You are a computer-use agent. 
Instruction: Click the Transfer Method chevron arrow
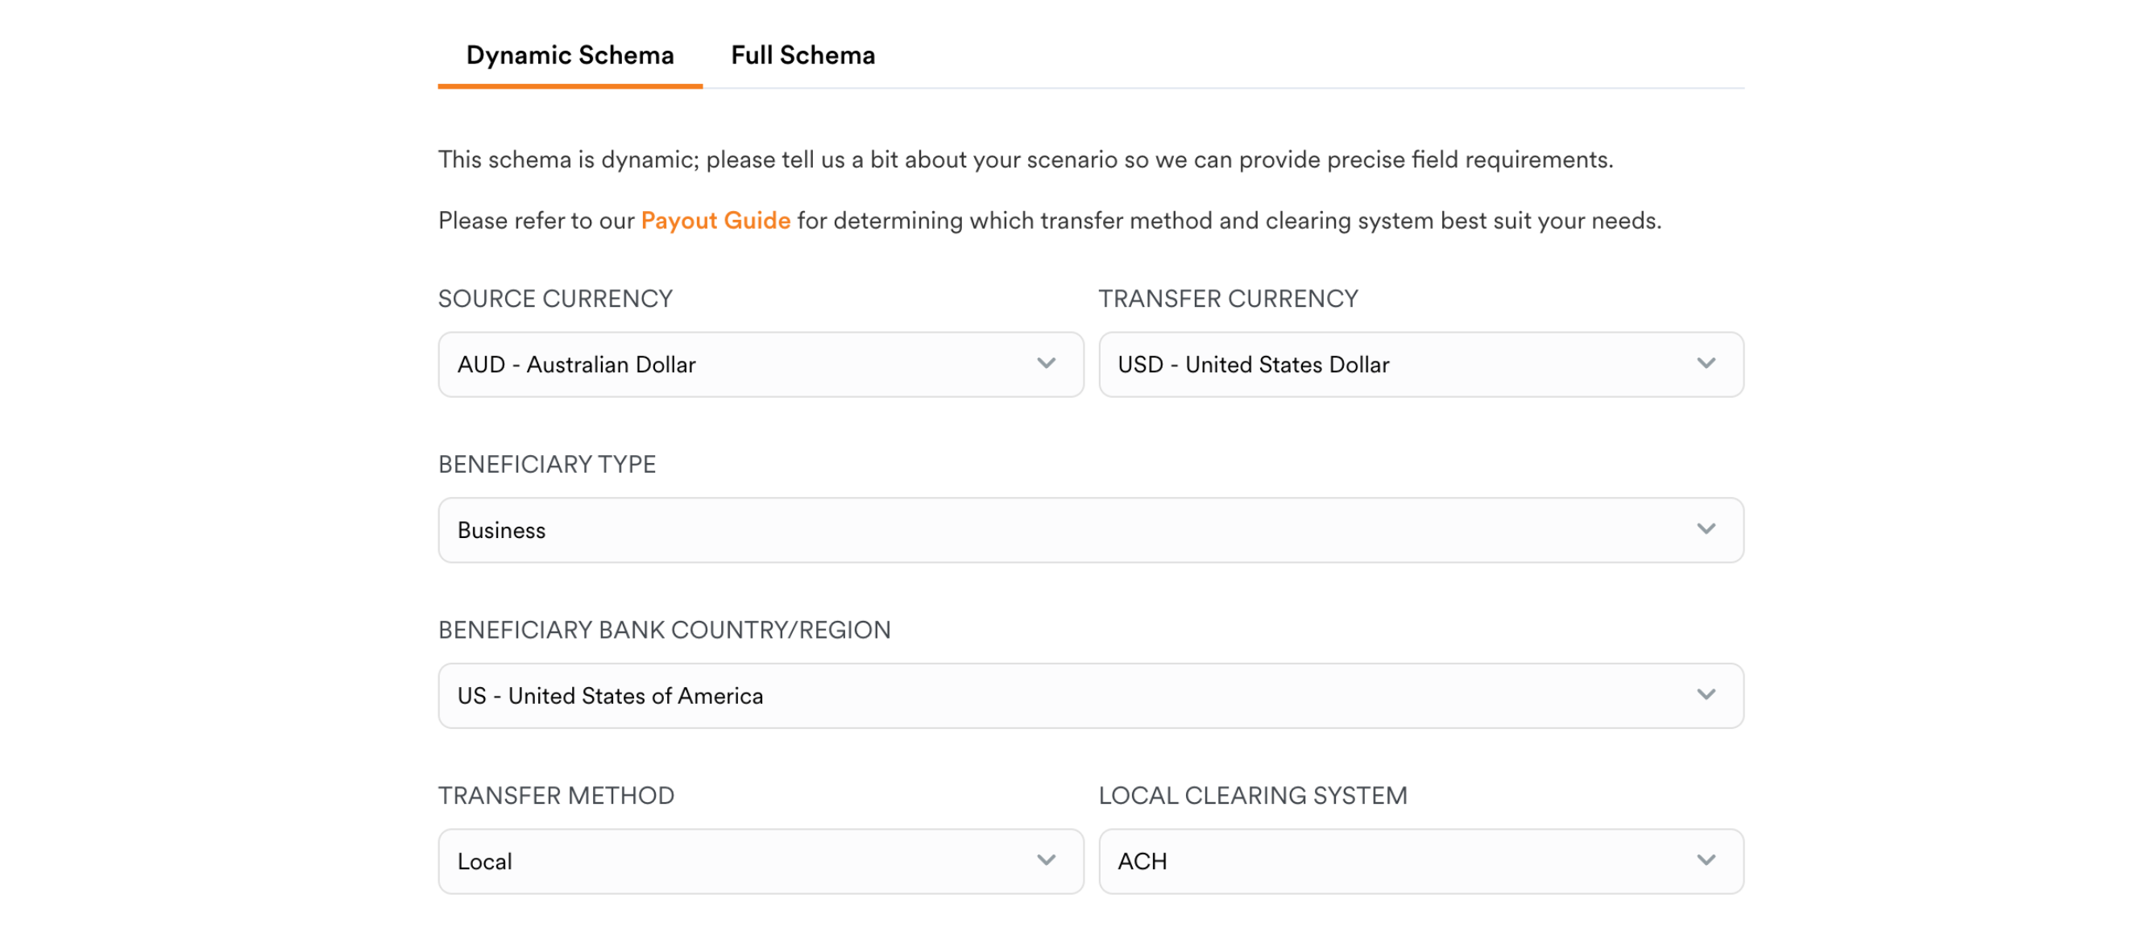click(1046, 860)
